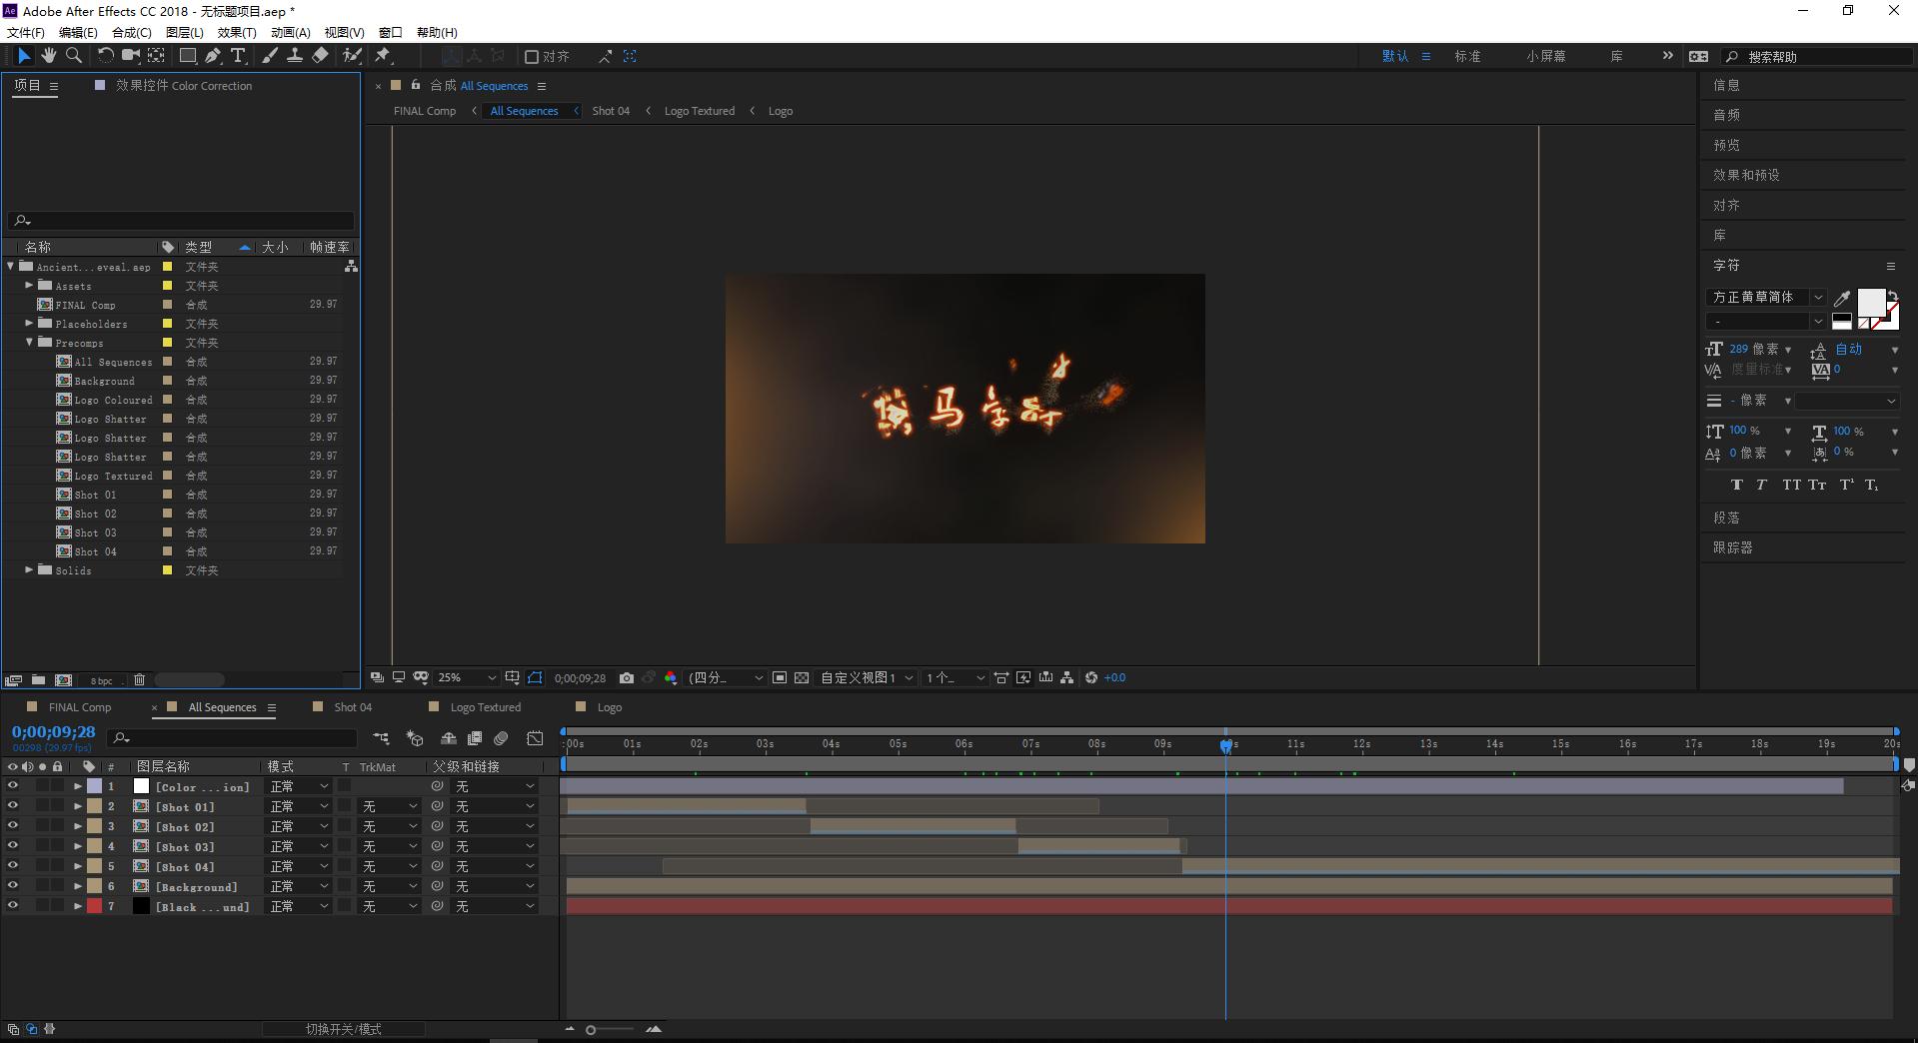The height and width of the screenshot is (1043, 1918).
Task: Click the snapshot camera icon
Action: pyautogui.click(x=627, y=678)
